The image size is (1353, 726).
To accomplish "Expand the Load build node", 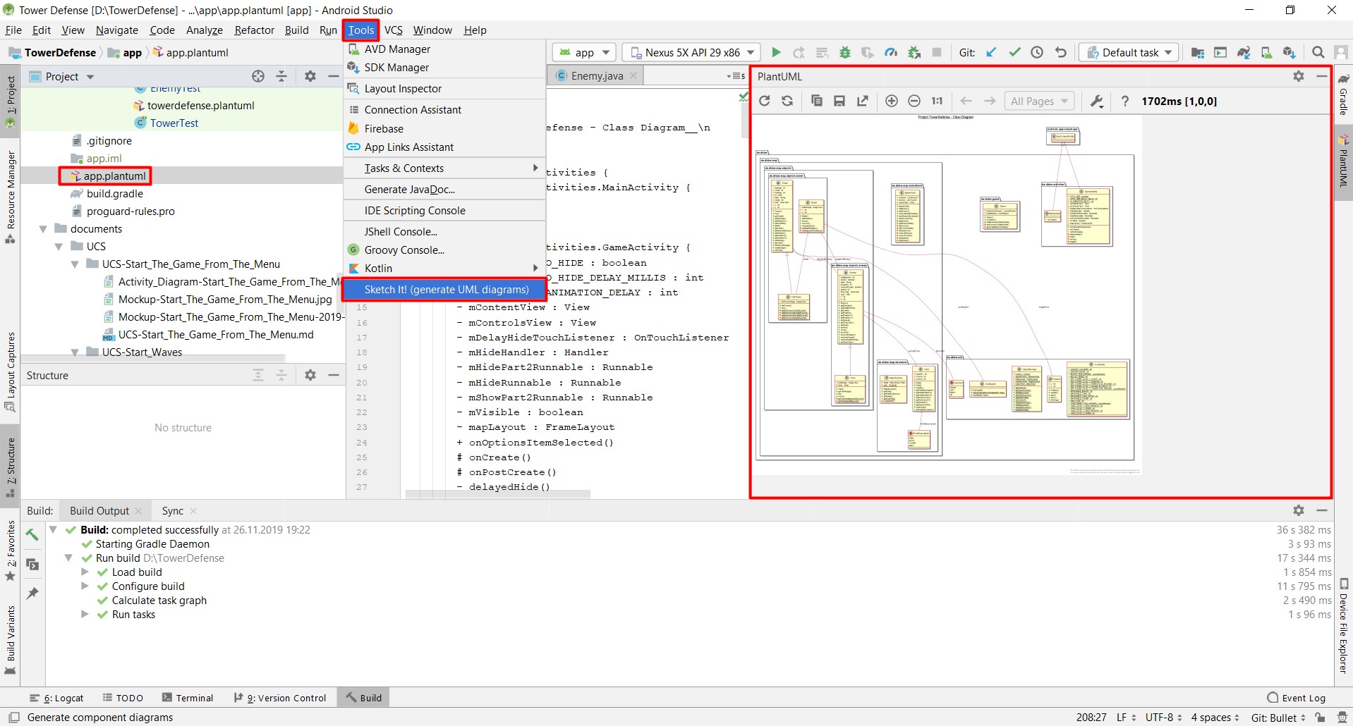I will [x=85, y=572].
